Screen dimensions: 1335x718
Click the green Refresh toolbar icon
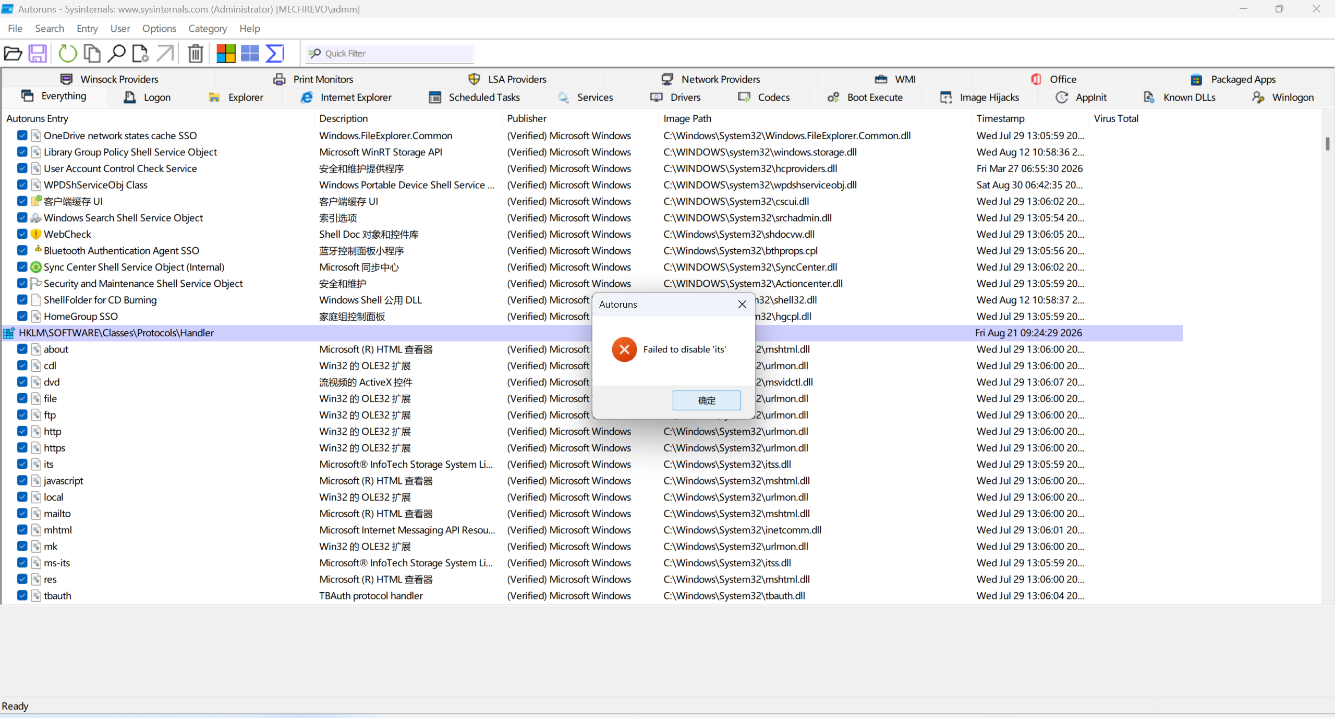(x=68, y=53)
